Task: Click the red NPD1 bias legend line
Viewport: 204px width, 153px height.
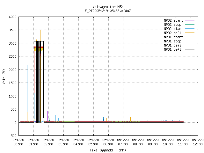Action: coord(190,45)
